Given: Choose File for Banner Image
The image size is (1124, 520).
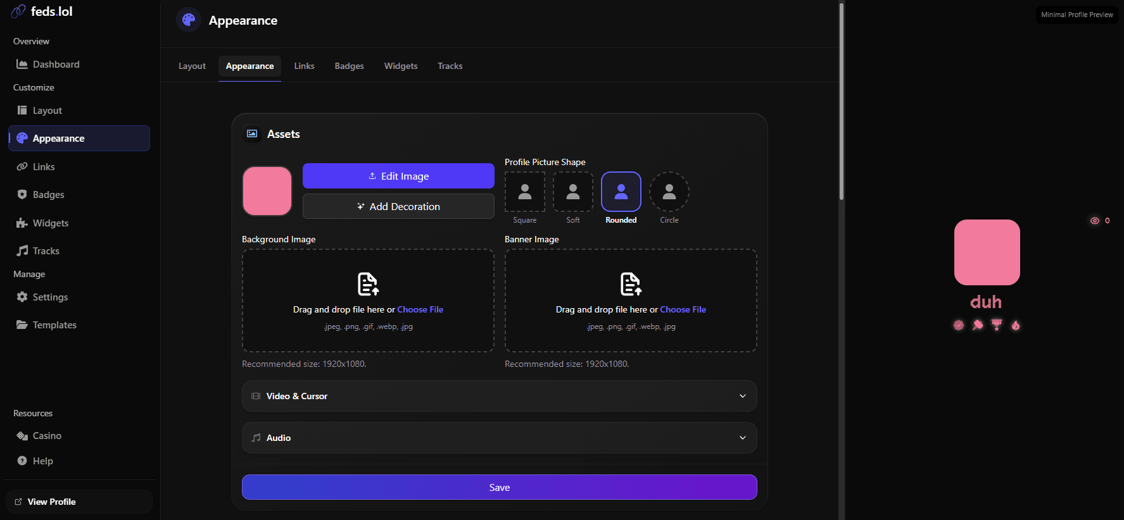Looking at the screenshot, I should 683,309.
